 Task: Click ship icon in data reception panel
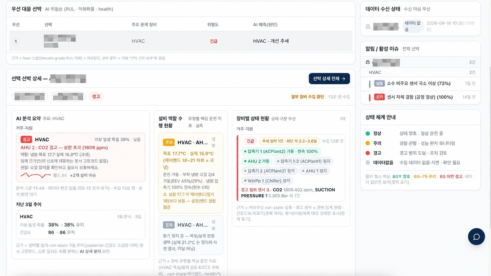pyautogui.click(x=368, y=27)
